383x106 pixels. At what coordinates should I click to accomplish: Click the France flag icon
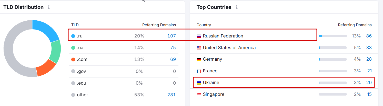click(199, 71)
